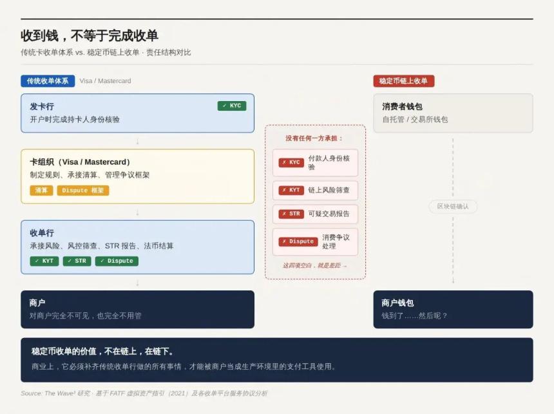Select the KYT badge under 收单行
The image size is (554, 414).
(44, 261)
